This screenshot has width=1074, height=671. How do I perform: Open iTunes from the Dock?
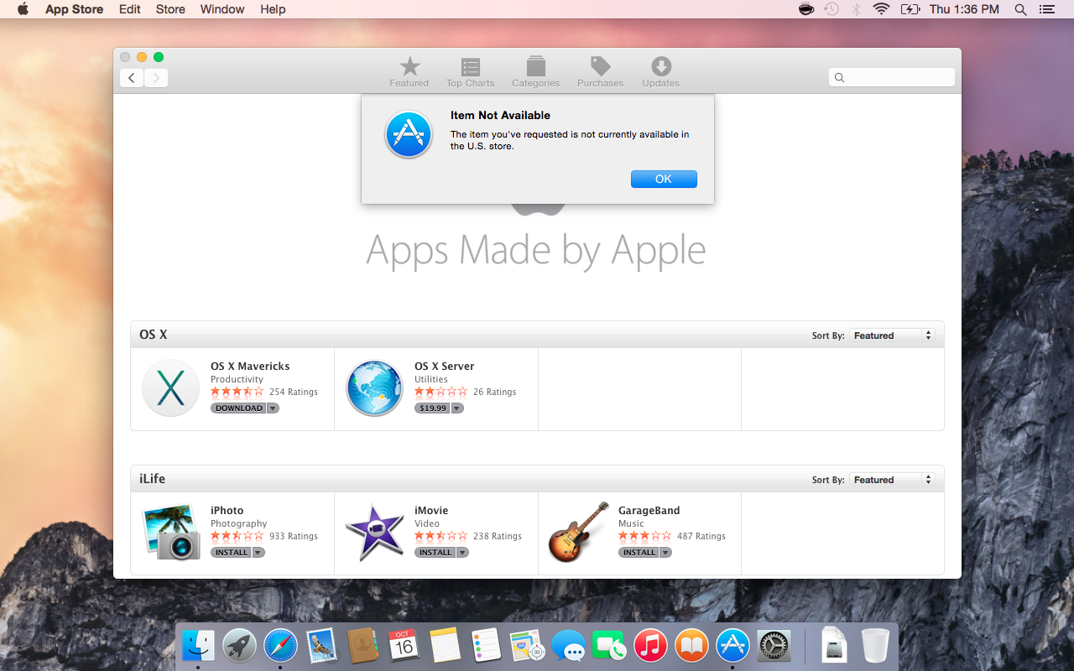pyautogui.click(x=650, y=645)
